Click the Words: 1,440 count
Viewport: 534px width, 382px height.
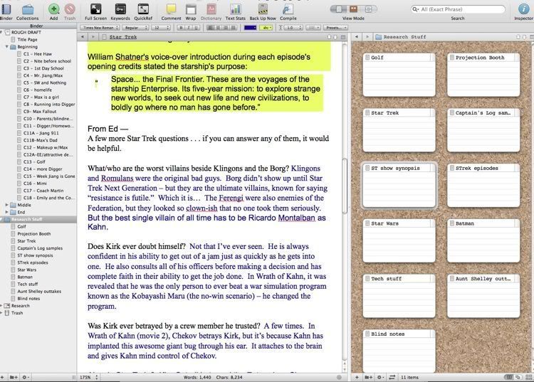[197, 377]
